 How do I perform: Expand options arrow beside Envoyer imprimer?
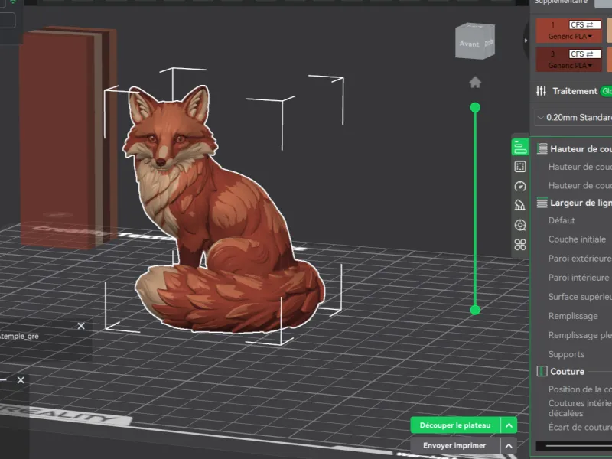click(509, 446)
